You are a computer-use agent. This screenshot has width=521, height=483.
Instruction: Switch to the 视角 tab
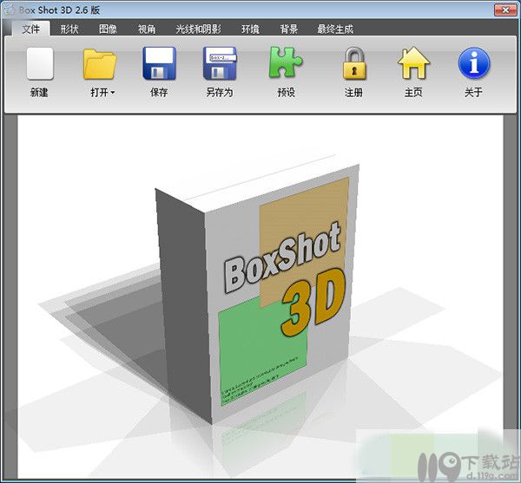[147, 29]
